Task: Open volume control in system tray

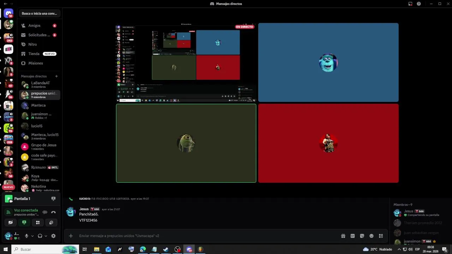Action: [410, 249]
